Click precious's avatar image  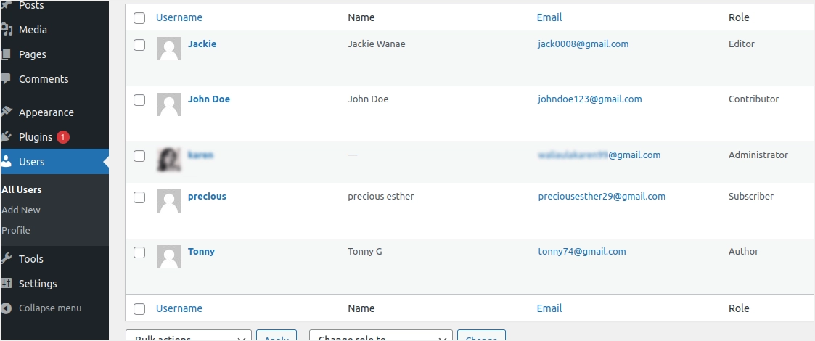point(169,201)
